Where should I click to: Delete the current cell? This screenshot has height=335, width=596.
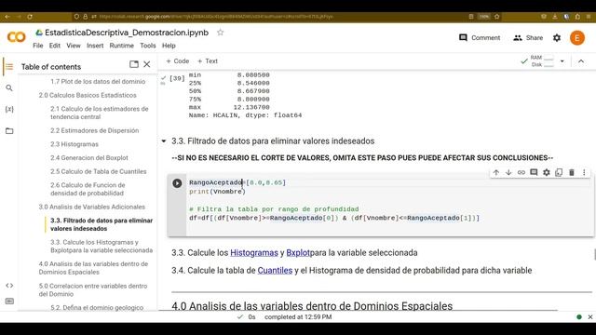[571, 172]
